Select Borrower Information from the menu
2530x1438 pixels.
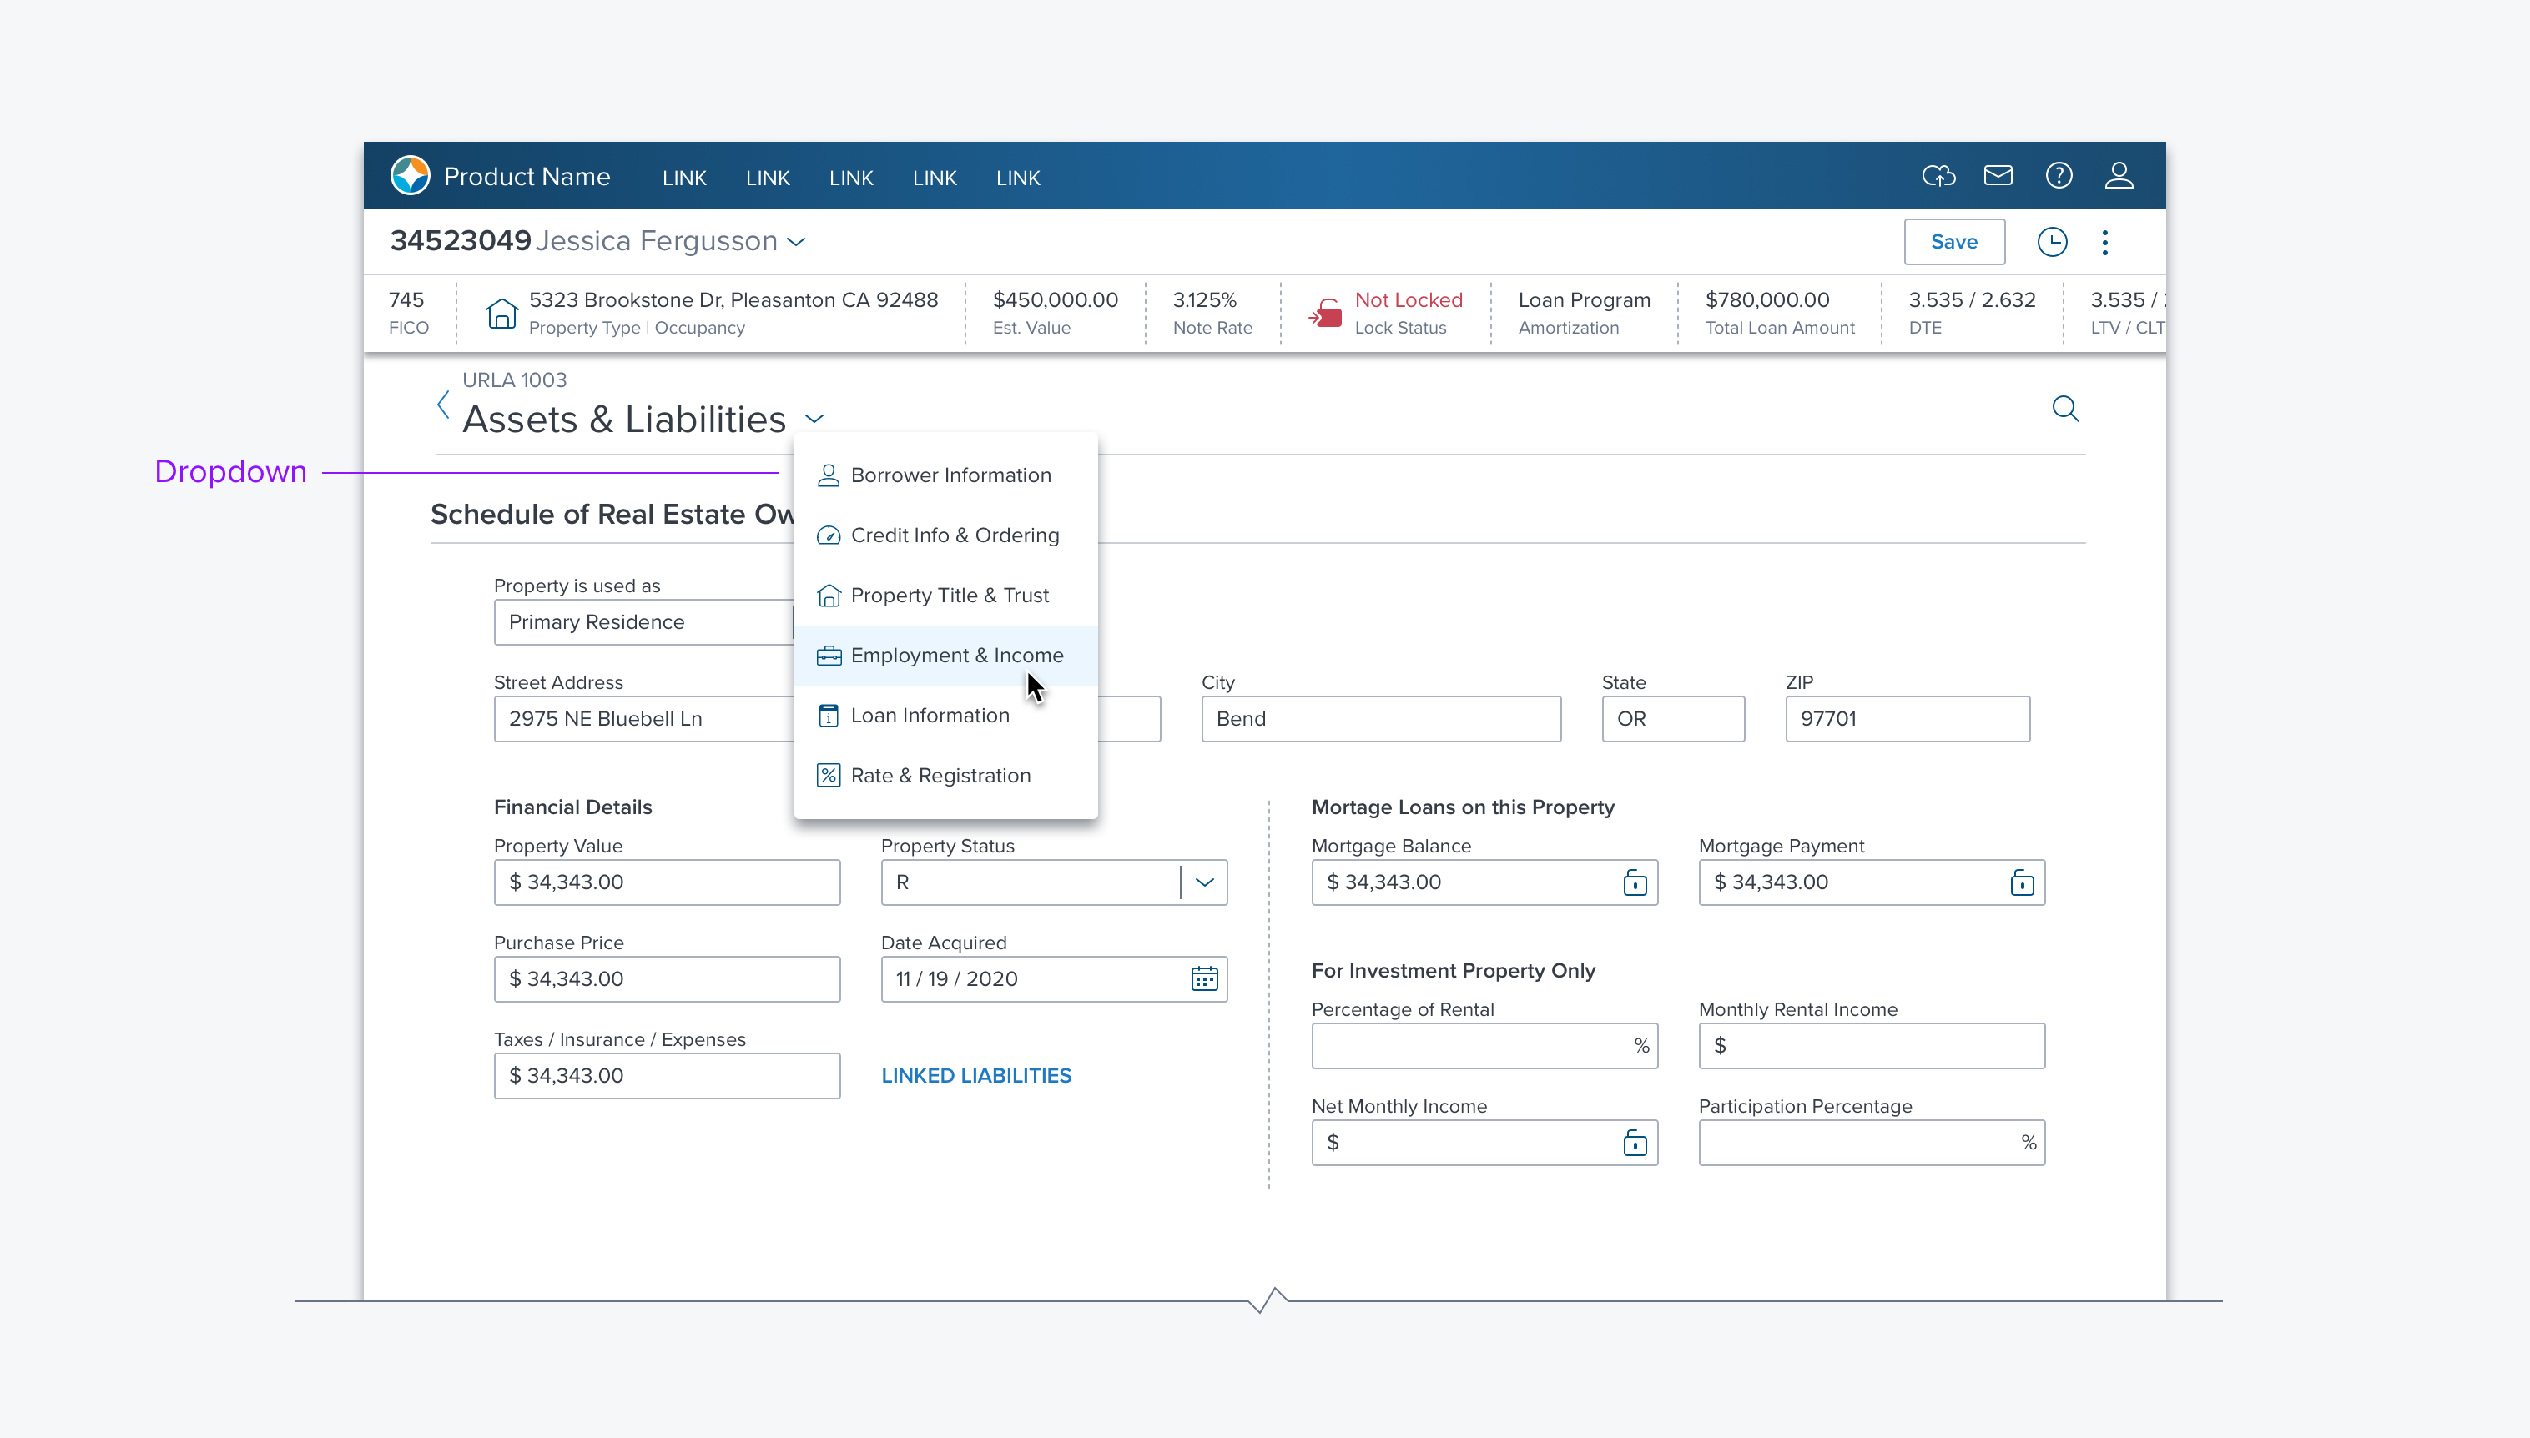945,475
